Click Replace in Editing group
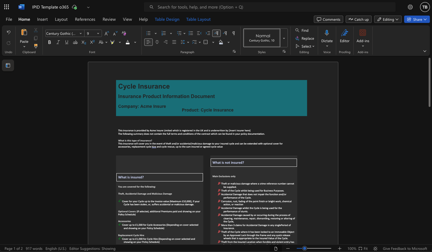Image resolution: width=432 pixels, height=252 pixels. tap(305, 38)
